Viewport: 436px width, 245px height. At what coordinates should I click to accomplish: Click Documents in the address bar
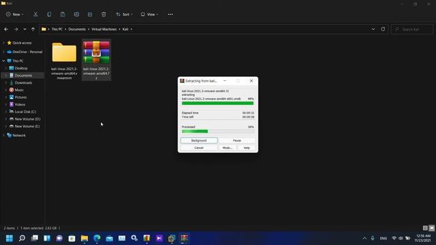point(77,29)
